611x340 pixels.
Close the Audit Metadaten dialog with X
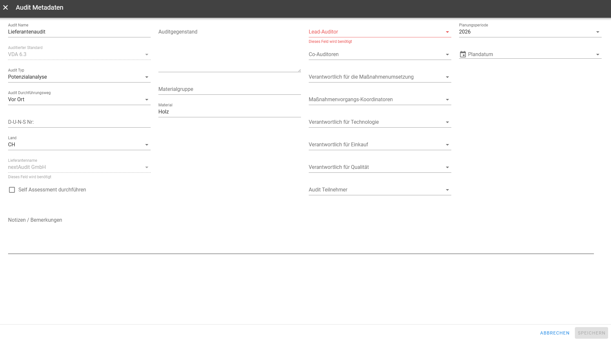pyautogui.click(x=5, y=7)
